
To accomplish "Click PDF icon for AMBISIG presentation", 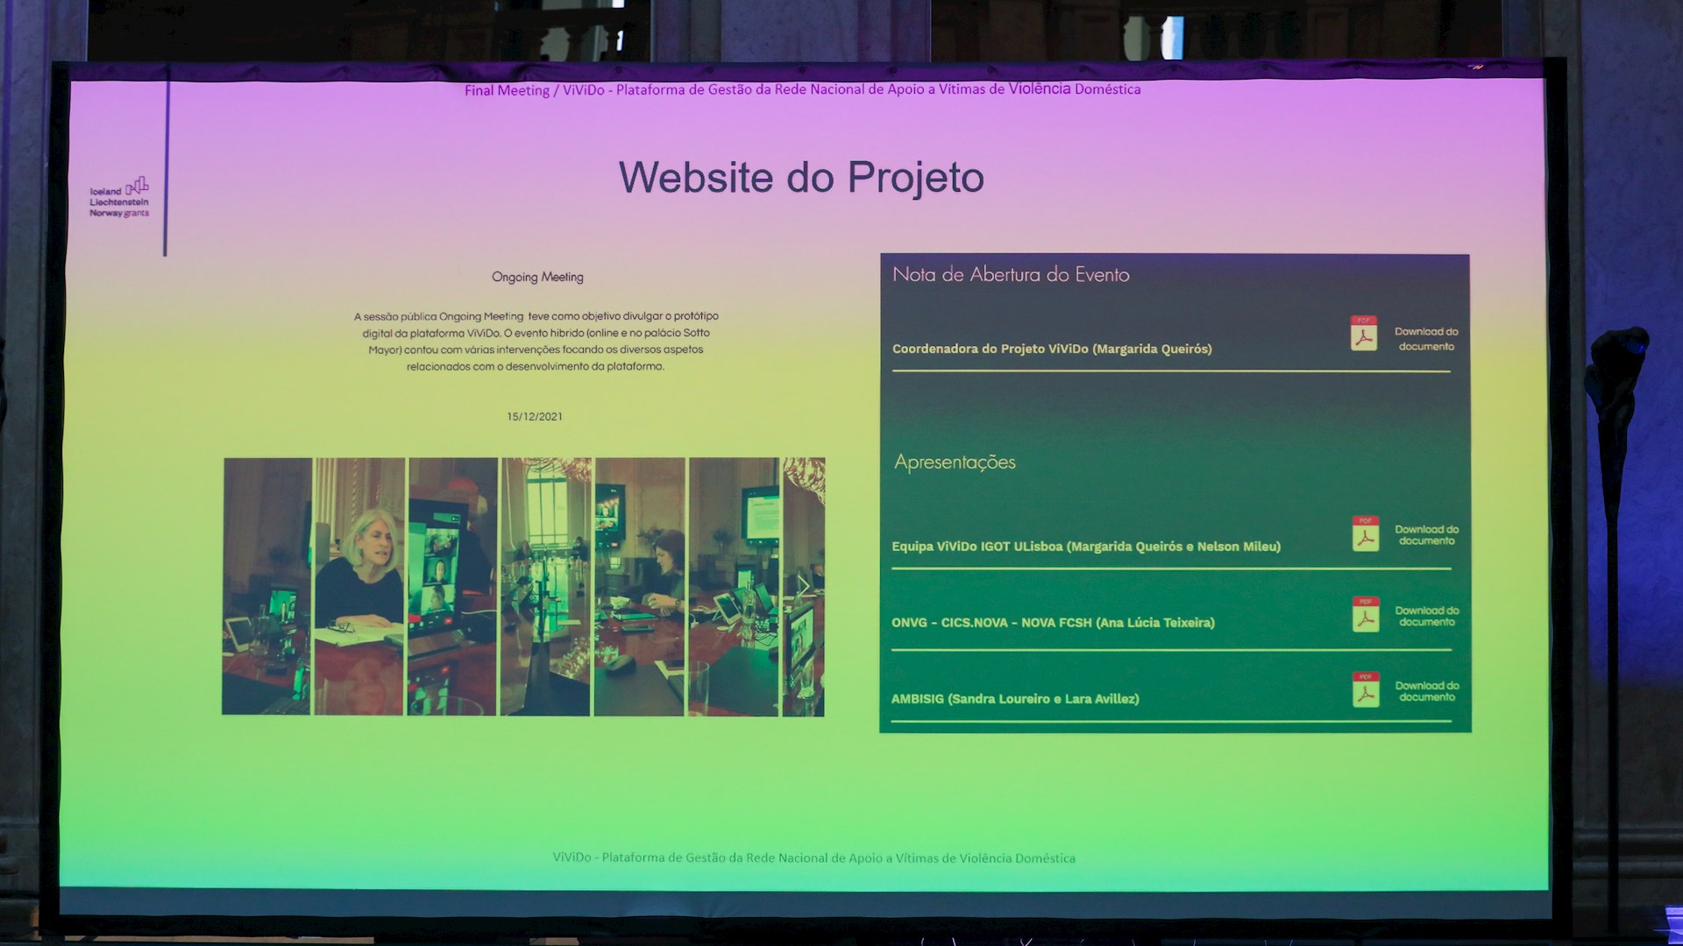I will (1365, 690).
